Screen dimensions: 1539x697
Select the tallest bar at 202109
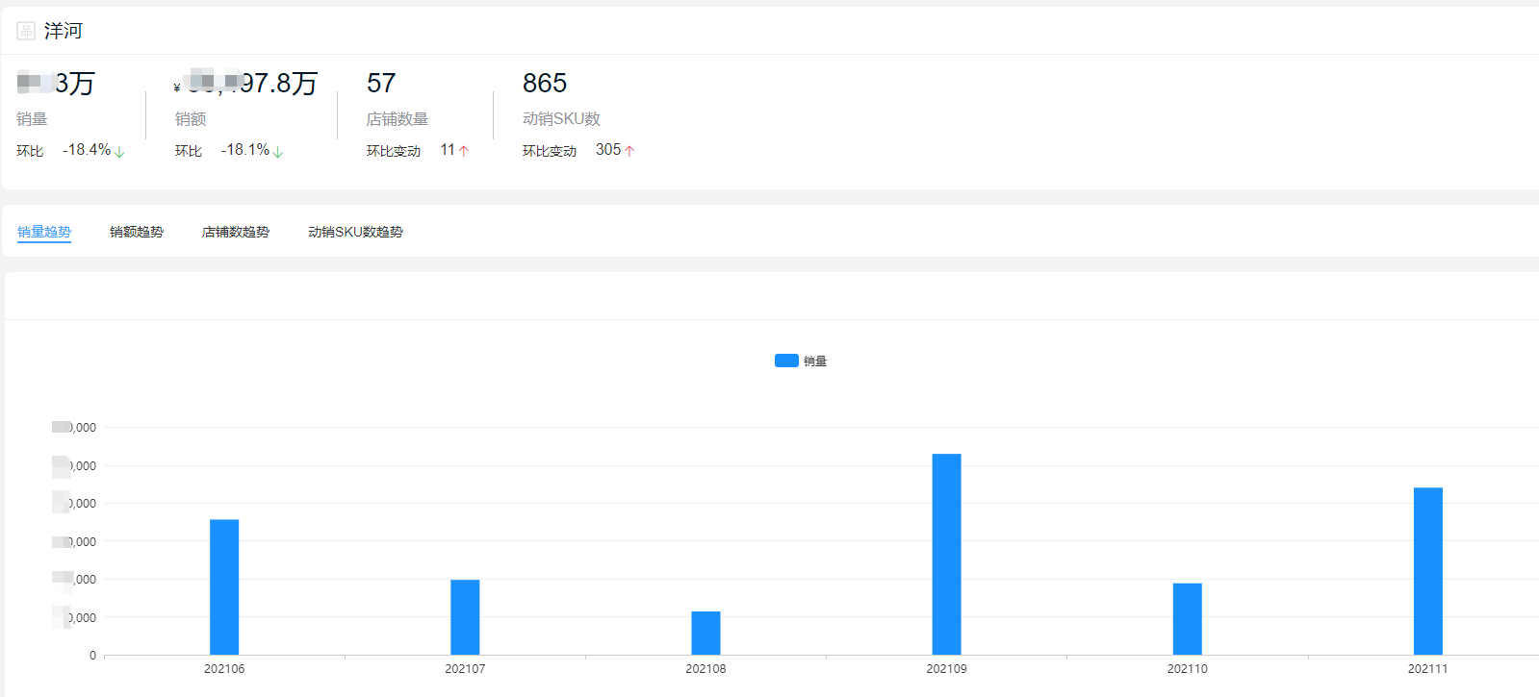[946, 554]
